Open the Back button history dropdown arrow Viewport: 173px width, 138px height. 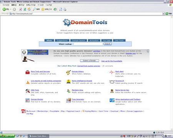point(11,9)
